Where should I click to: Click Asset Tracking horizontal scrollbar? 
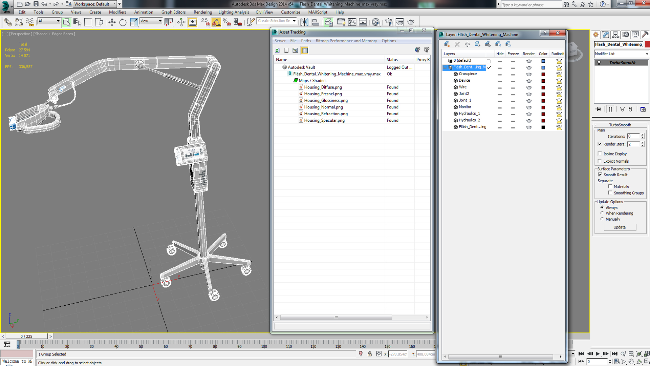[x=336, y=318]
